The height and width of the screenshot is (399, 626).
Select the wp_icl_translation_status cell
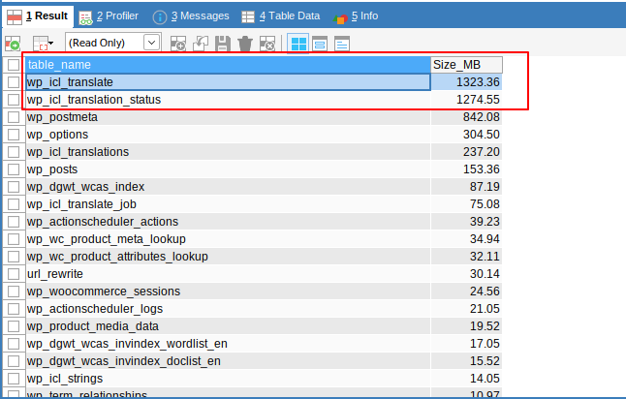[228, 100]
